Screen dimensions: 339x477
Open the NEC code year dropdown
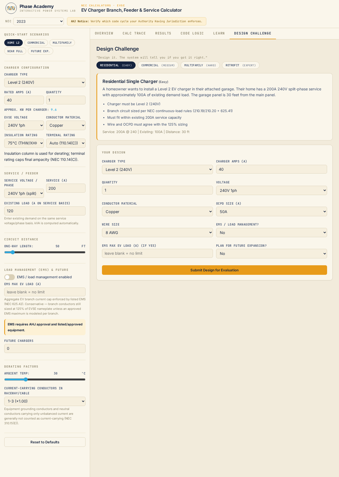point(39,21)
